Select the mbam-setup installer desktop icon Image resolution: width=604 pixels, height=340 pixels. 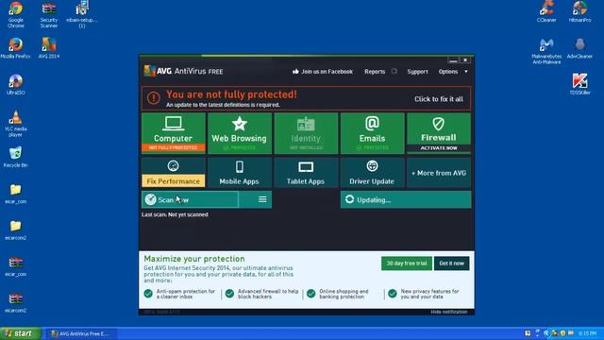pyautogui.click(x=82, y=15)
